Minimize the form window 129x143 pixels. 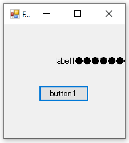[x=47, y=14]
